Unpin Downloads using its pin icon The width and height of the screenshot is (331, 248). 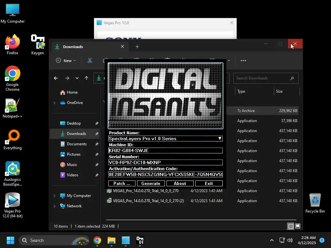click(97, 134)
